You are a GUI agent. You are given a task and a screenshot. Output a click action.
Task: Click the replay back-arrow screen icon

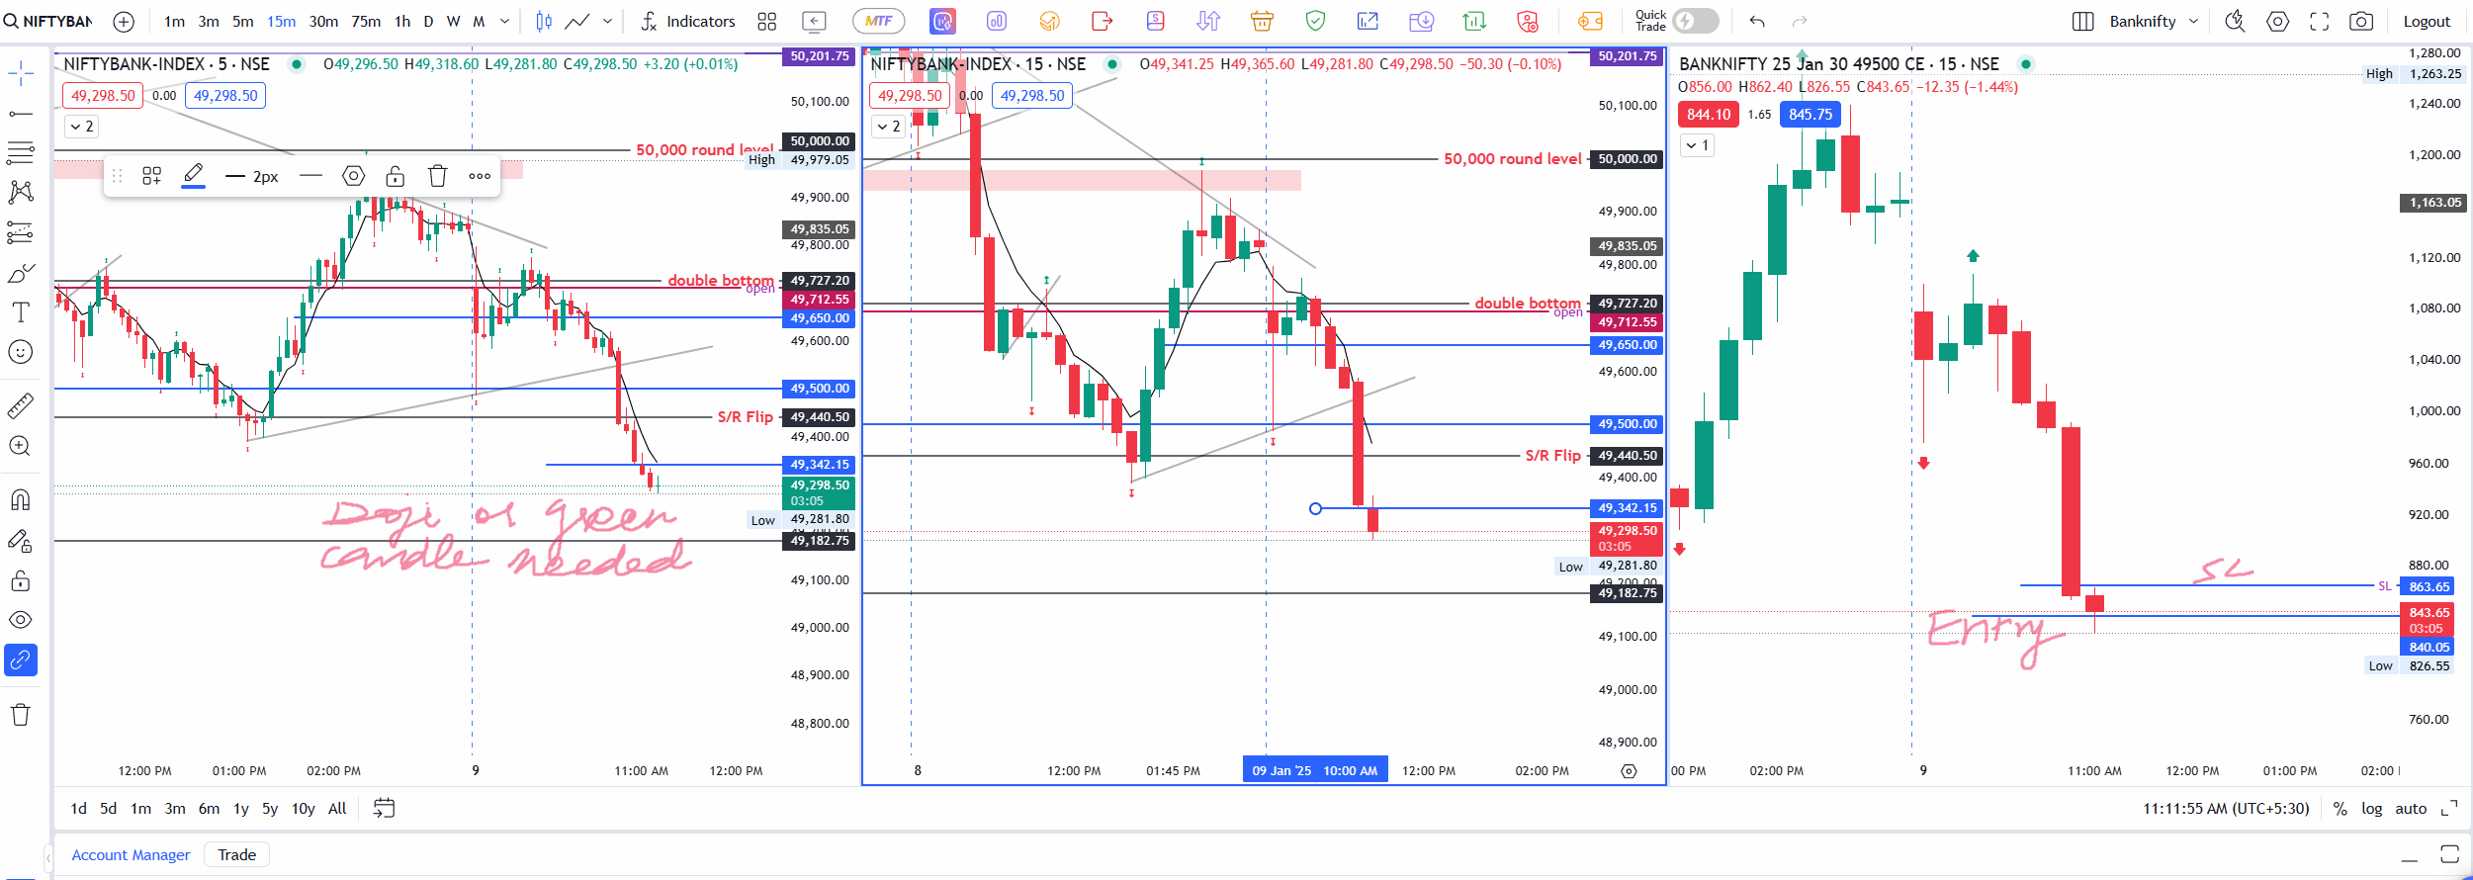814,22
